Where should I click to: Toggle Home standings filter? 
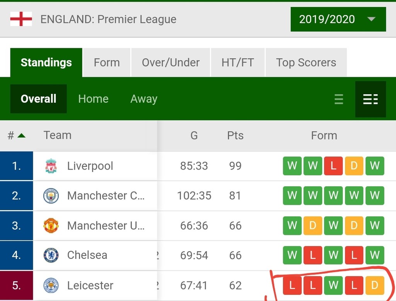93,99
